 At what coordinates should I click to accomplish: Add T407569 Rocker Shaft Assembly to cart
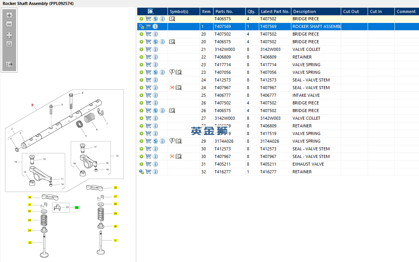tap(148, 26)
